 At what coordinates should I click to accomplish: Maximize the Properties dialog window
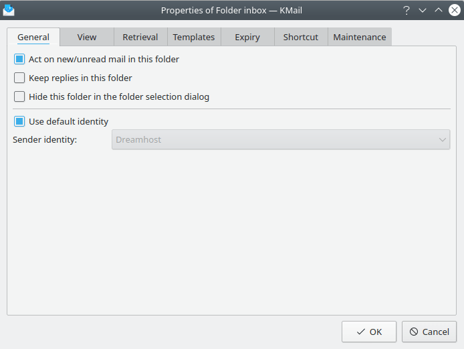[x=439, y=10]
